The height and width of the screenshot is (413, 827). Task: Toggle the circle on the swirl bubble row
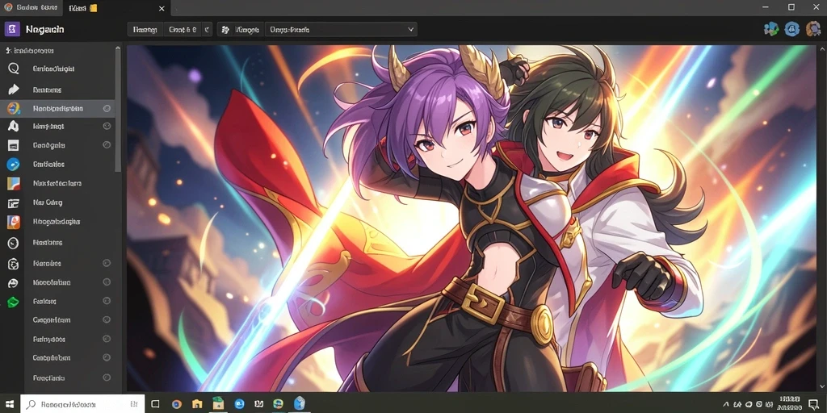[x=107, y=282]
